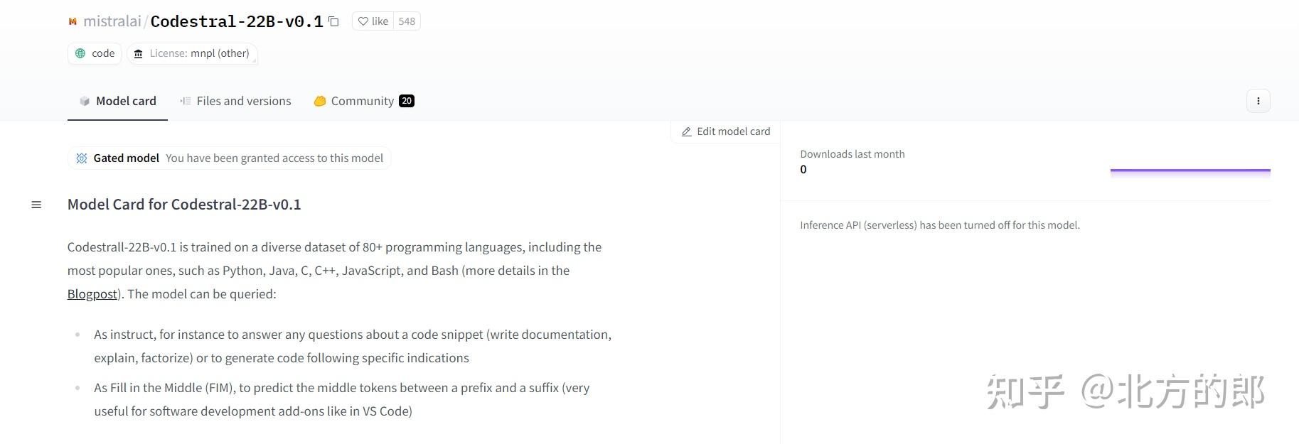
Task: Click the license building icon
Action: tap(139, 53)
